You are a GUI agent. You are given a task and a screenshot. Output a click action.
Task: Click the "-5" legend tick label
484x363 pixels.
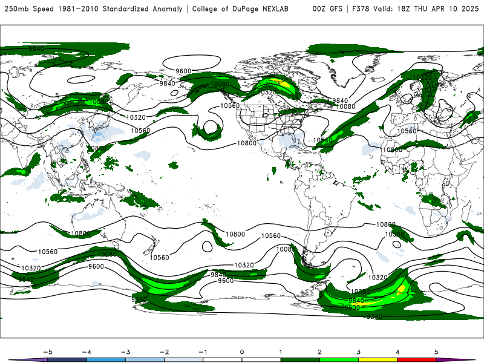(x=48, y=352)
